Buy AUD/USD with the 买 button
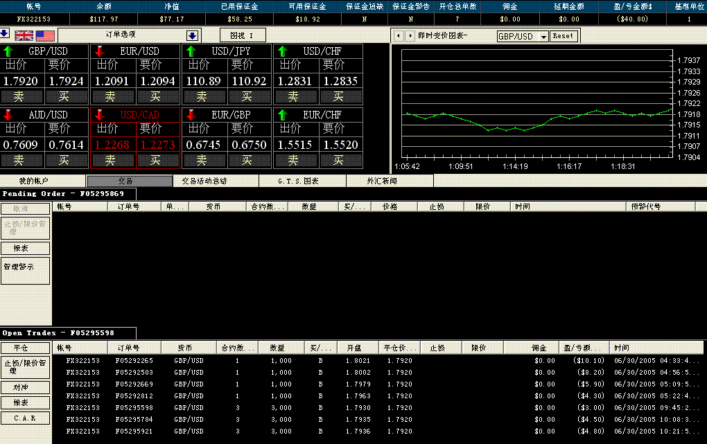Image resolution: width=707 pixels, height=444 pixels. [x=67, y=160]
